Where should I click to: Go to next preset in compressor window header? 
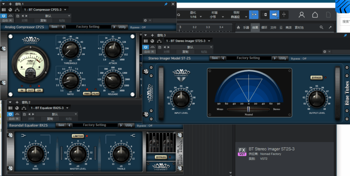pyautogui.click(x=26, y=16)
